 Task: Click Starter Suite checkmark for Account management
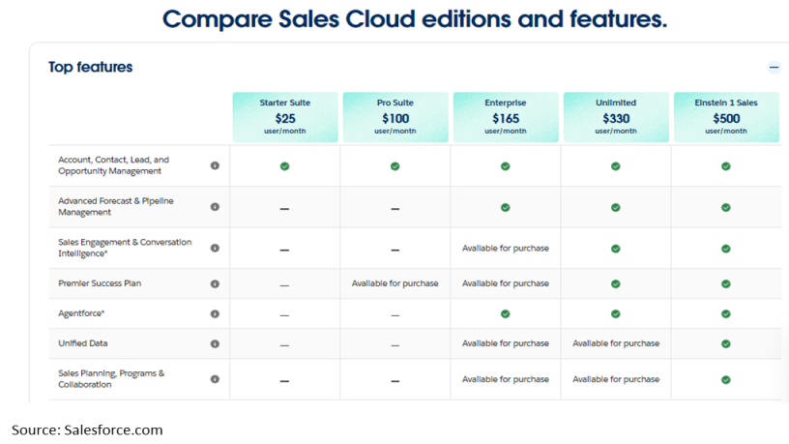point(285,166)
